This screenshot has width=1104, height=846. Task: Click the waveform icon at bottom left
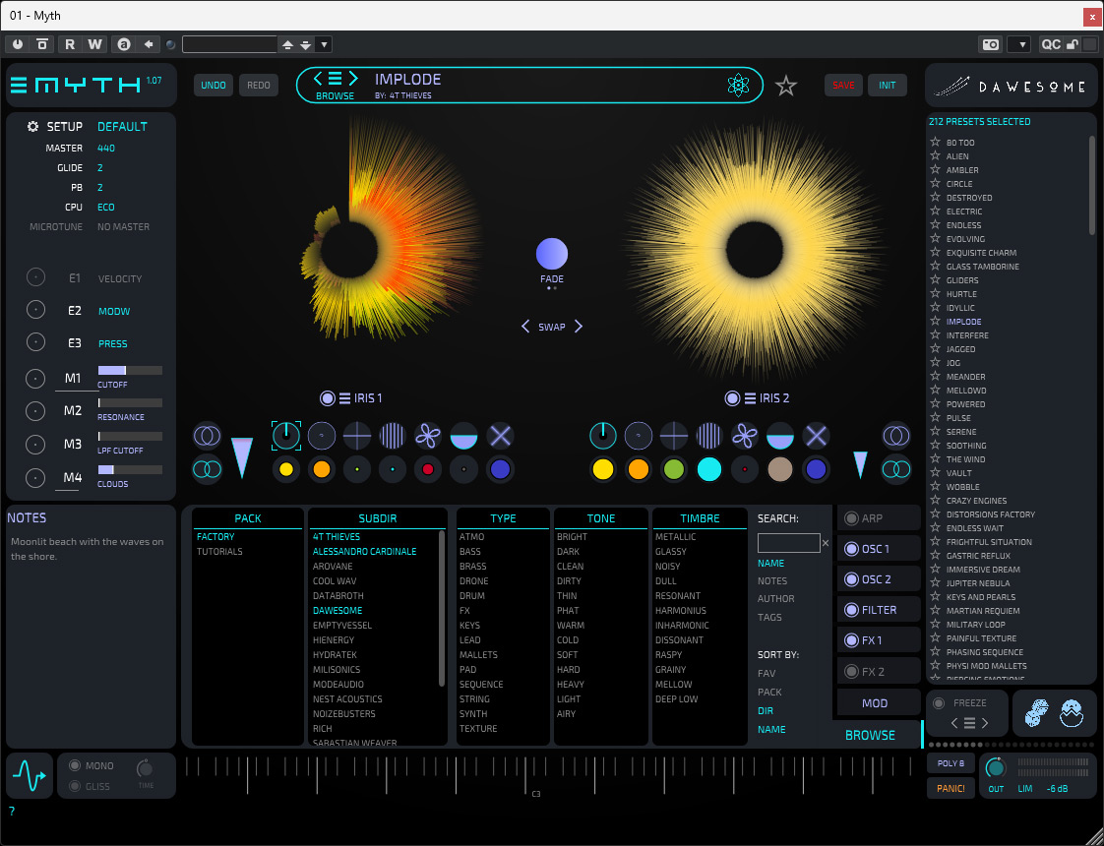[29, 776]
